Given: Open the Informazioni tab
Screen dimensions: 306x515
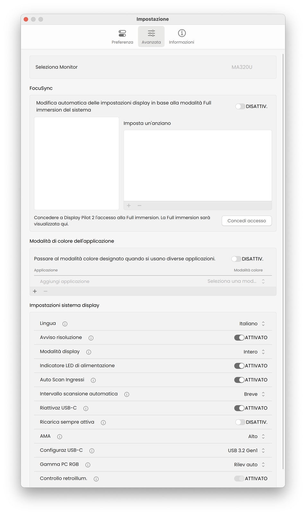Looking at the screenshot, I should (181, 37).
